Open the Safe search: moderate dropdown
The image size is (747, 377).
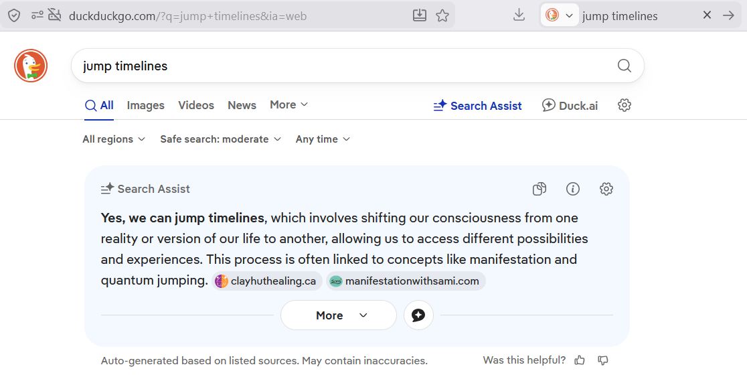coord(221,139)
